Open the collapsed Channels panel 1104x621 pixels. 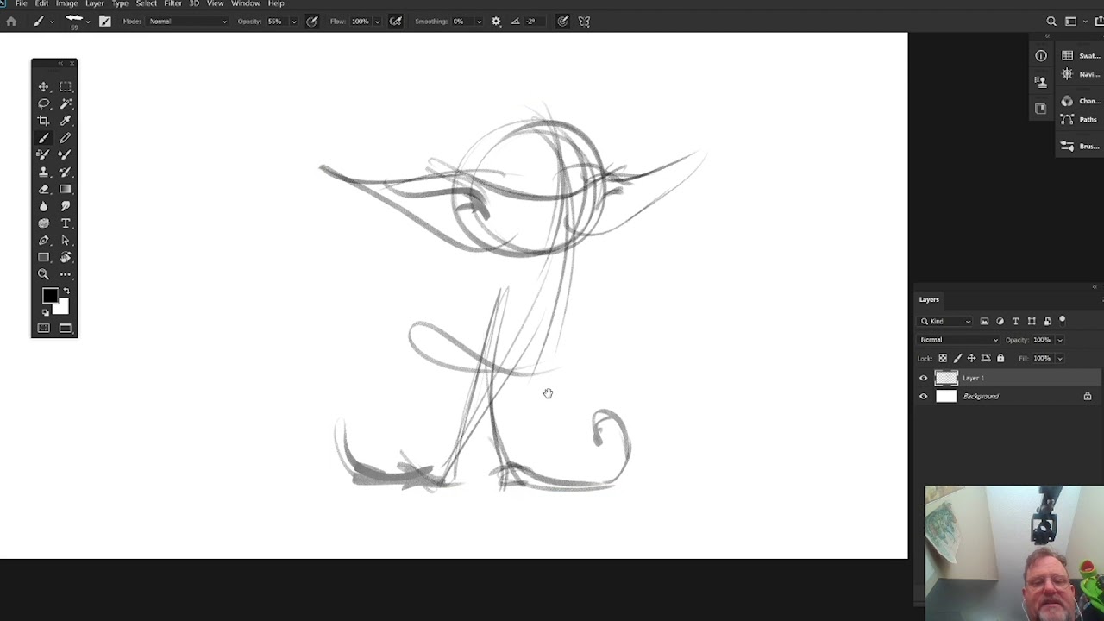(x=1081, y=101)
